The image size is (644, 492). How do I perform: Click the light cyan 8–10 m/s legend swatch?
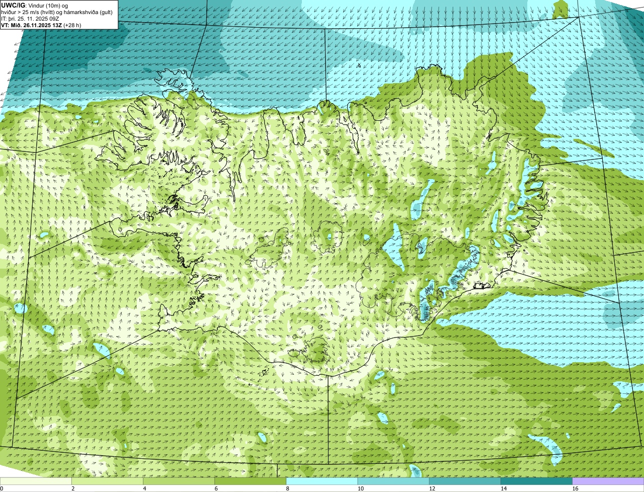322,481
